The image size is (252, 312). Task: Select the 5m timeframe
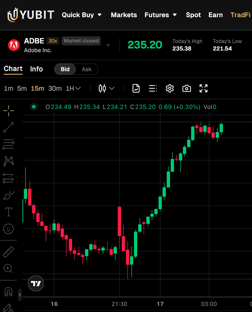click(x=22, y=88)
